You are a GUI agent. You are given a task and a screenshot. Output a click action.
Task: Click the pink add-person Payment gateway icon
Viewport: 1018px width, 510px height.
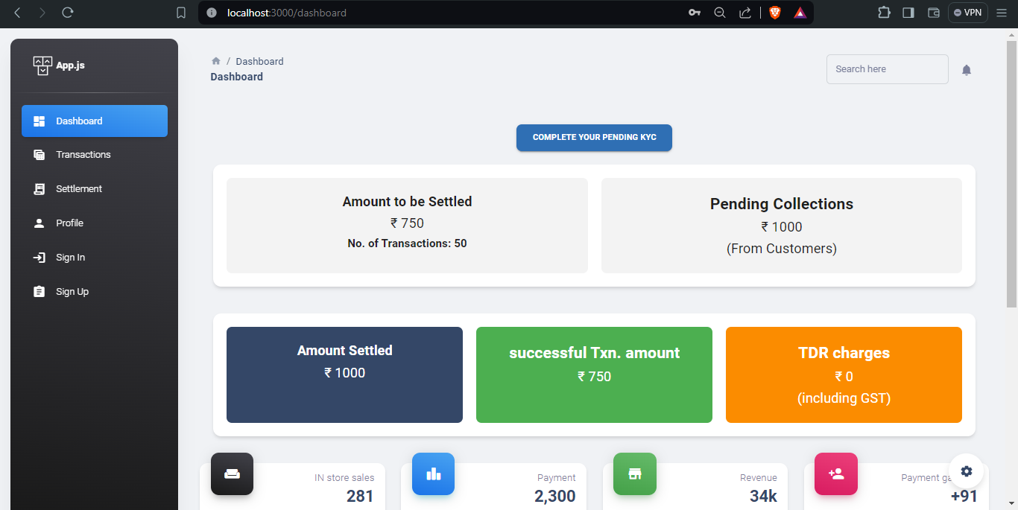(835, 474)
